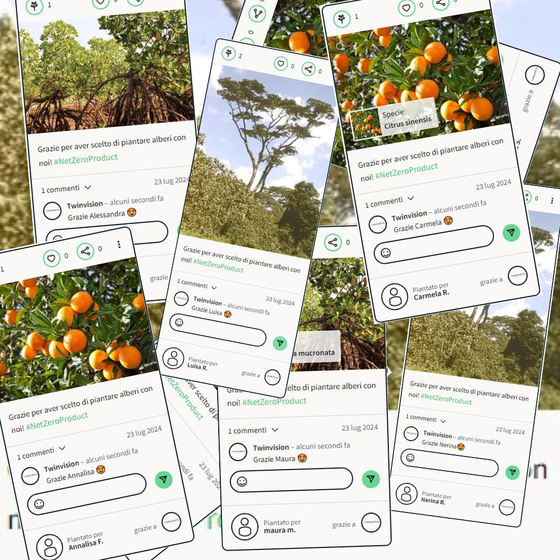Image resolution: width=560 pixels, height=560 pixels.
Task: Click the profile avatar next to Carmela R.
Action: coord(394,296)
